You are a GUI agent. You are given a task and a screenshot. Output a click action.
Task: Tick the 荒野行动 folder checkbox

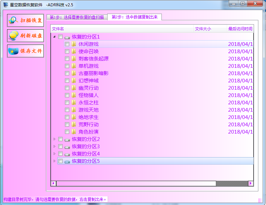67,124
